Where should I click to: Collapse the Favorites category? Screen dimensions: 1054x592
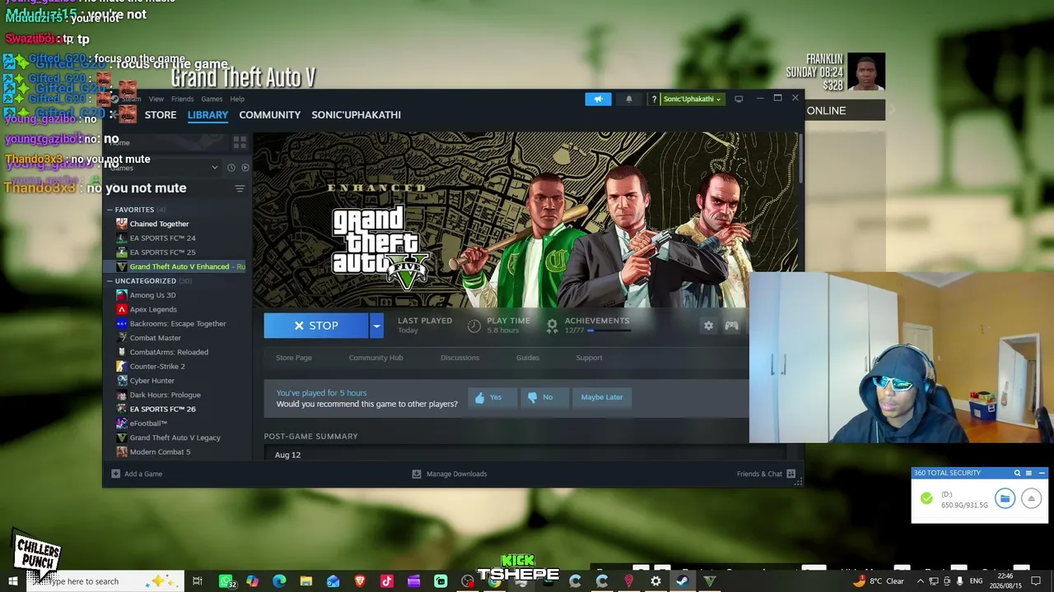click(x=110, y=210)
